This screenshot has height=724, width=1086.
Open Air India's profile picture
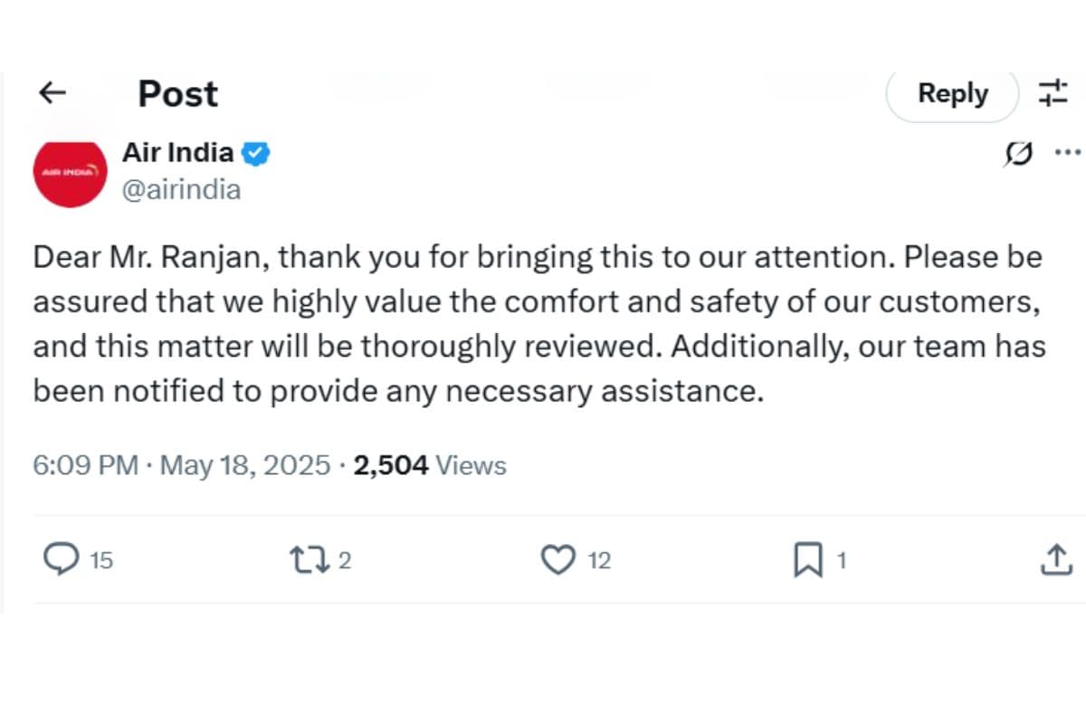(x=70, y=171)
